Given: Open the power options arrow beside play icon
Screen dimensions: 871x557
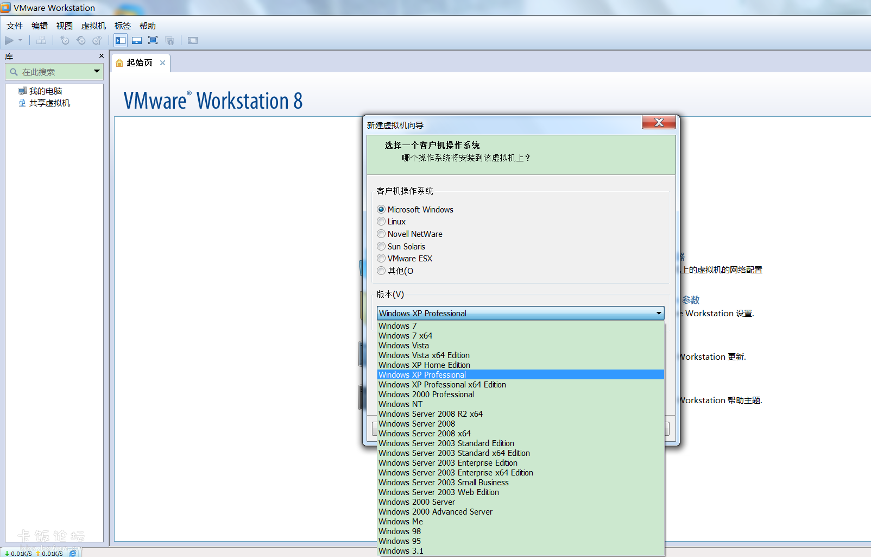Looking at the screenshot, I should [21, 40].
